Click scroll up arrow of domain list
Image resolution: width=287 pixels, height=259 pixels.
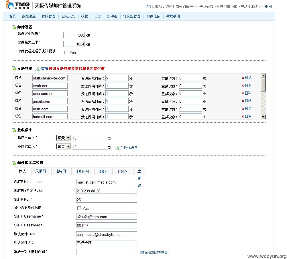(x=264, y=76)
